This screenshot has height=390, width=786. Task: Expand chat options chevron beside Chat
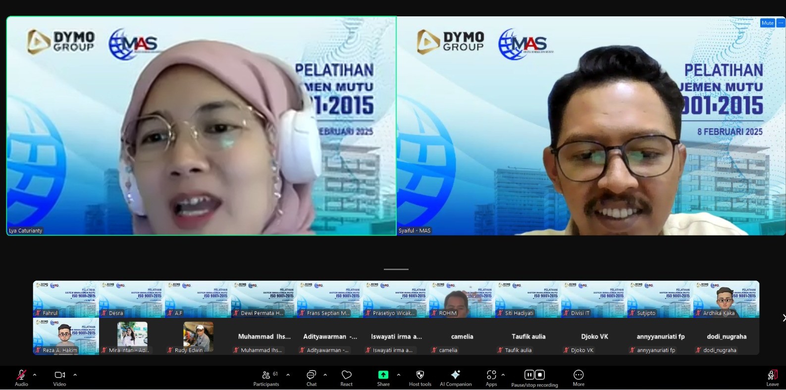[325, 375]
